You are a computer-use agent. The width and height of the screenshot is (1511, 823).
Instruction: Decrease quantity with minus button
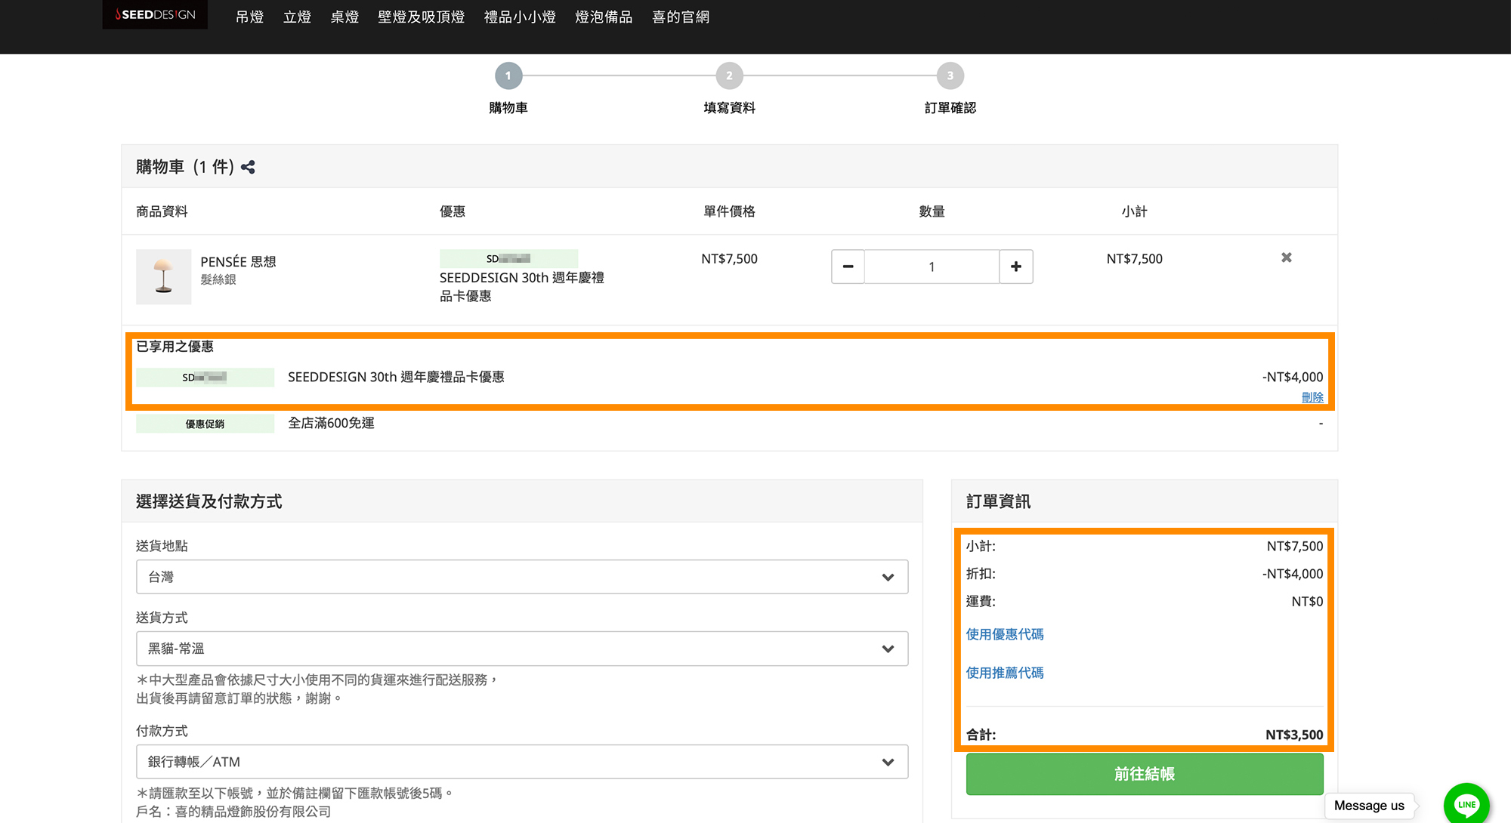[848, 267]
